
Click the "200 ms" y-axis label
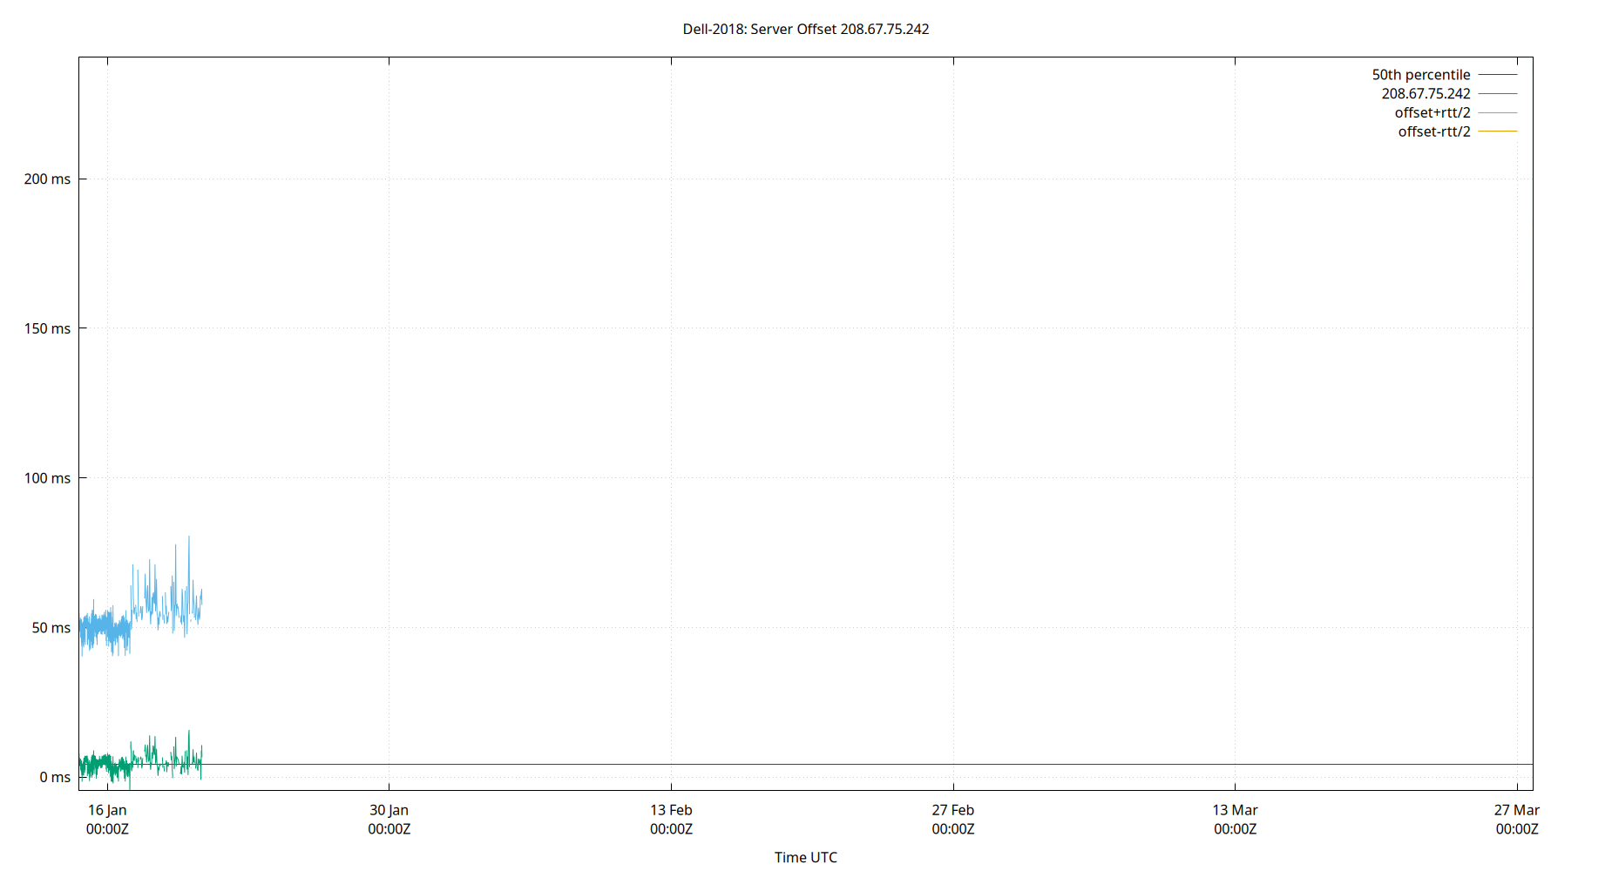click(47, 179)
